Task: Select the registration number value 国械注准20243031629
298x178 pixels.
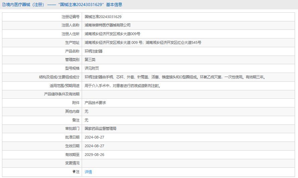Action: pos(103,17)
